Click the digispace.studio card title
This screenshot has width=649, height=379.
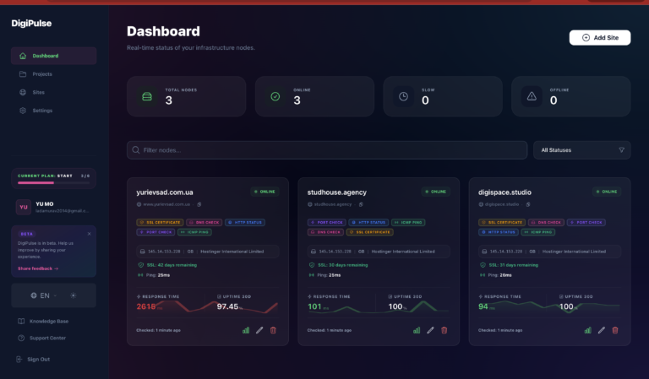504,192
